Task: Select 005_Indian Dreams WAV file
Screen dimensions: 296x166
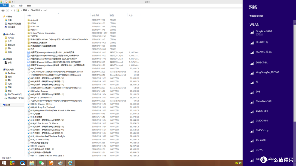Action: coord(39,91)
